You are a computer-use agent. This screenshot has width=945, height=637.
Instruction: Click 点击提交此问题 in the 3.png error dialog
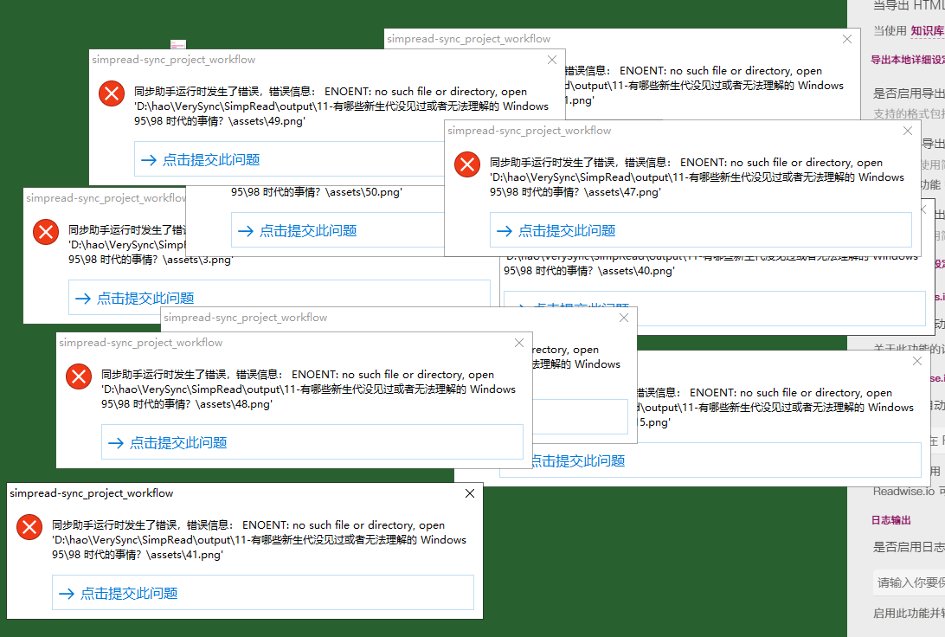279,298
